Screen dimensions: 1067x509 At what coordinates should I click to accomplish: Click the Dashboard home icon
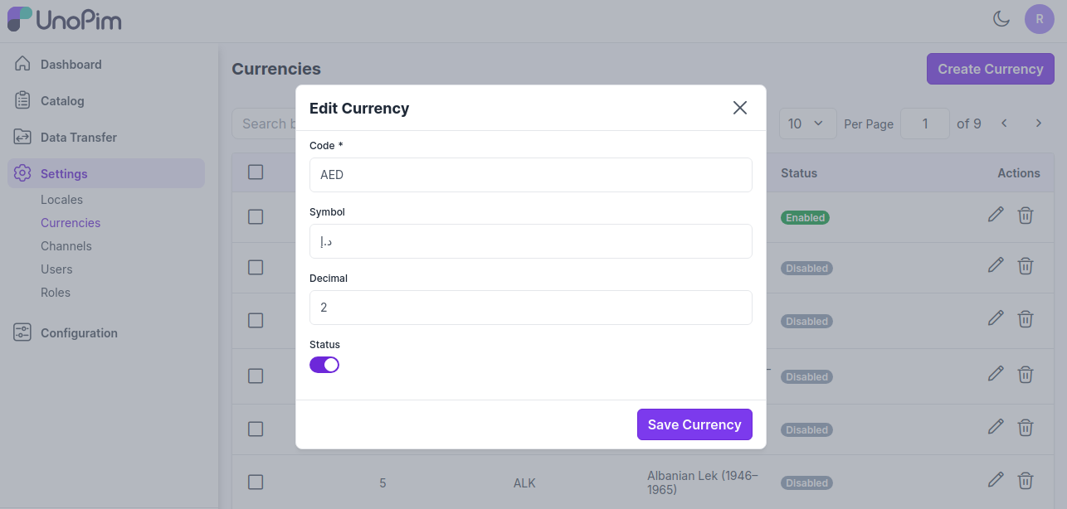tap(23, 64)
